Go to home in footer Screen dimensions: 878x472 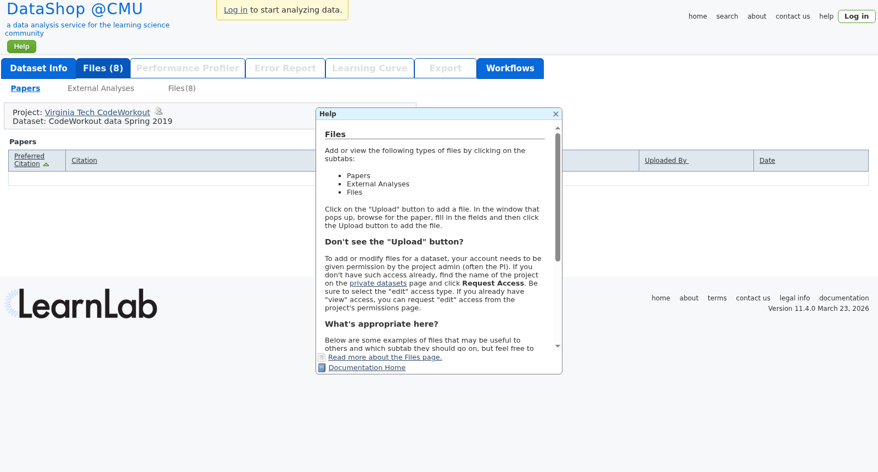(661, 298)
